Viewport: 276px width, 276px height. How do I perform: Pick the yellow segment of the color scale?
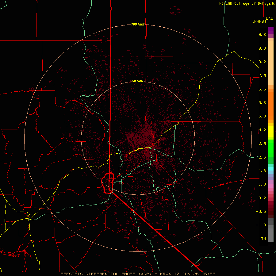click(271, 131)
